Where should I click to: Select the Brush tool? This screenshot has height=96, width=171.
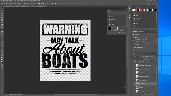coord(2,27)
